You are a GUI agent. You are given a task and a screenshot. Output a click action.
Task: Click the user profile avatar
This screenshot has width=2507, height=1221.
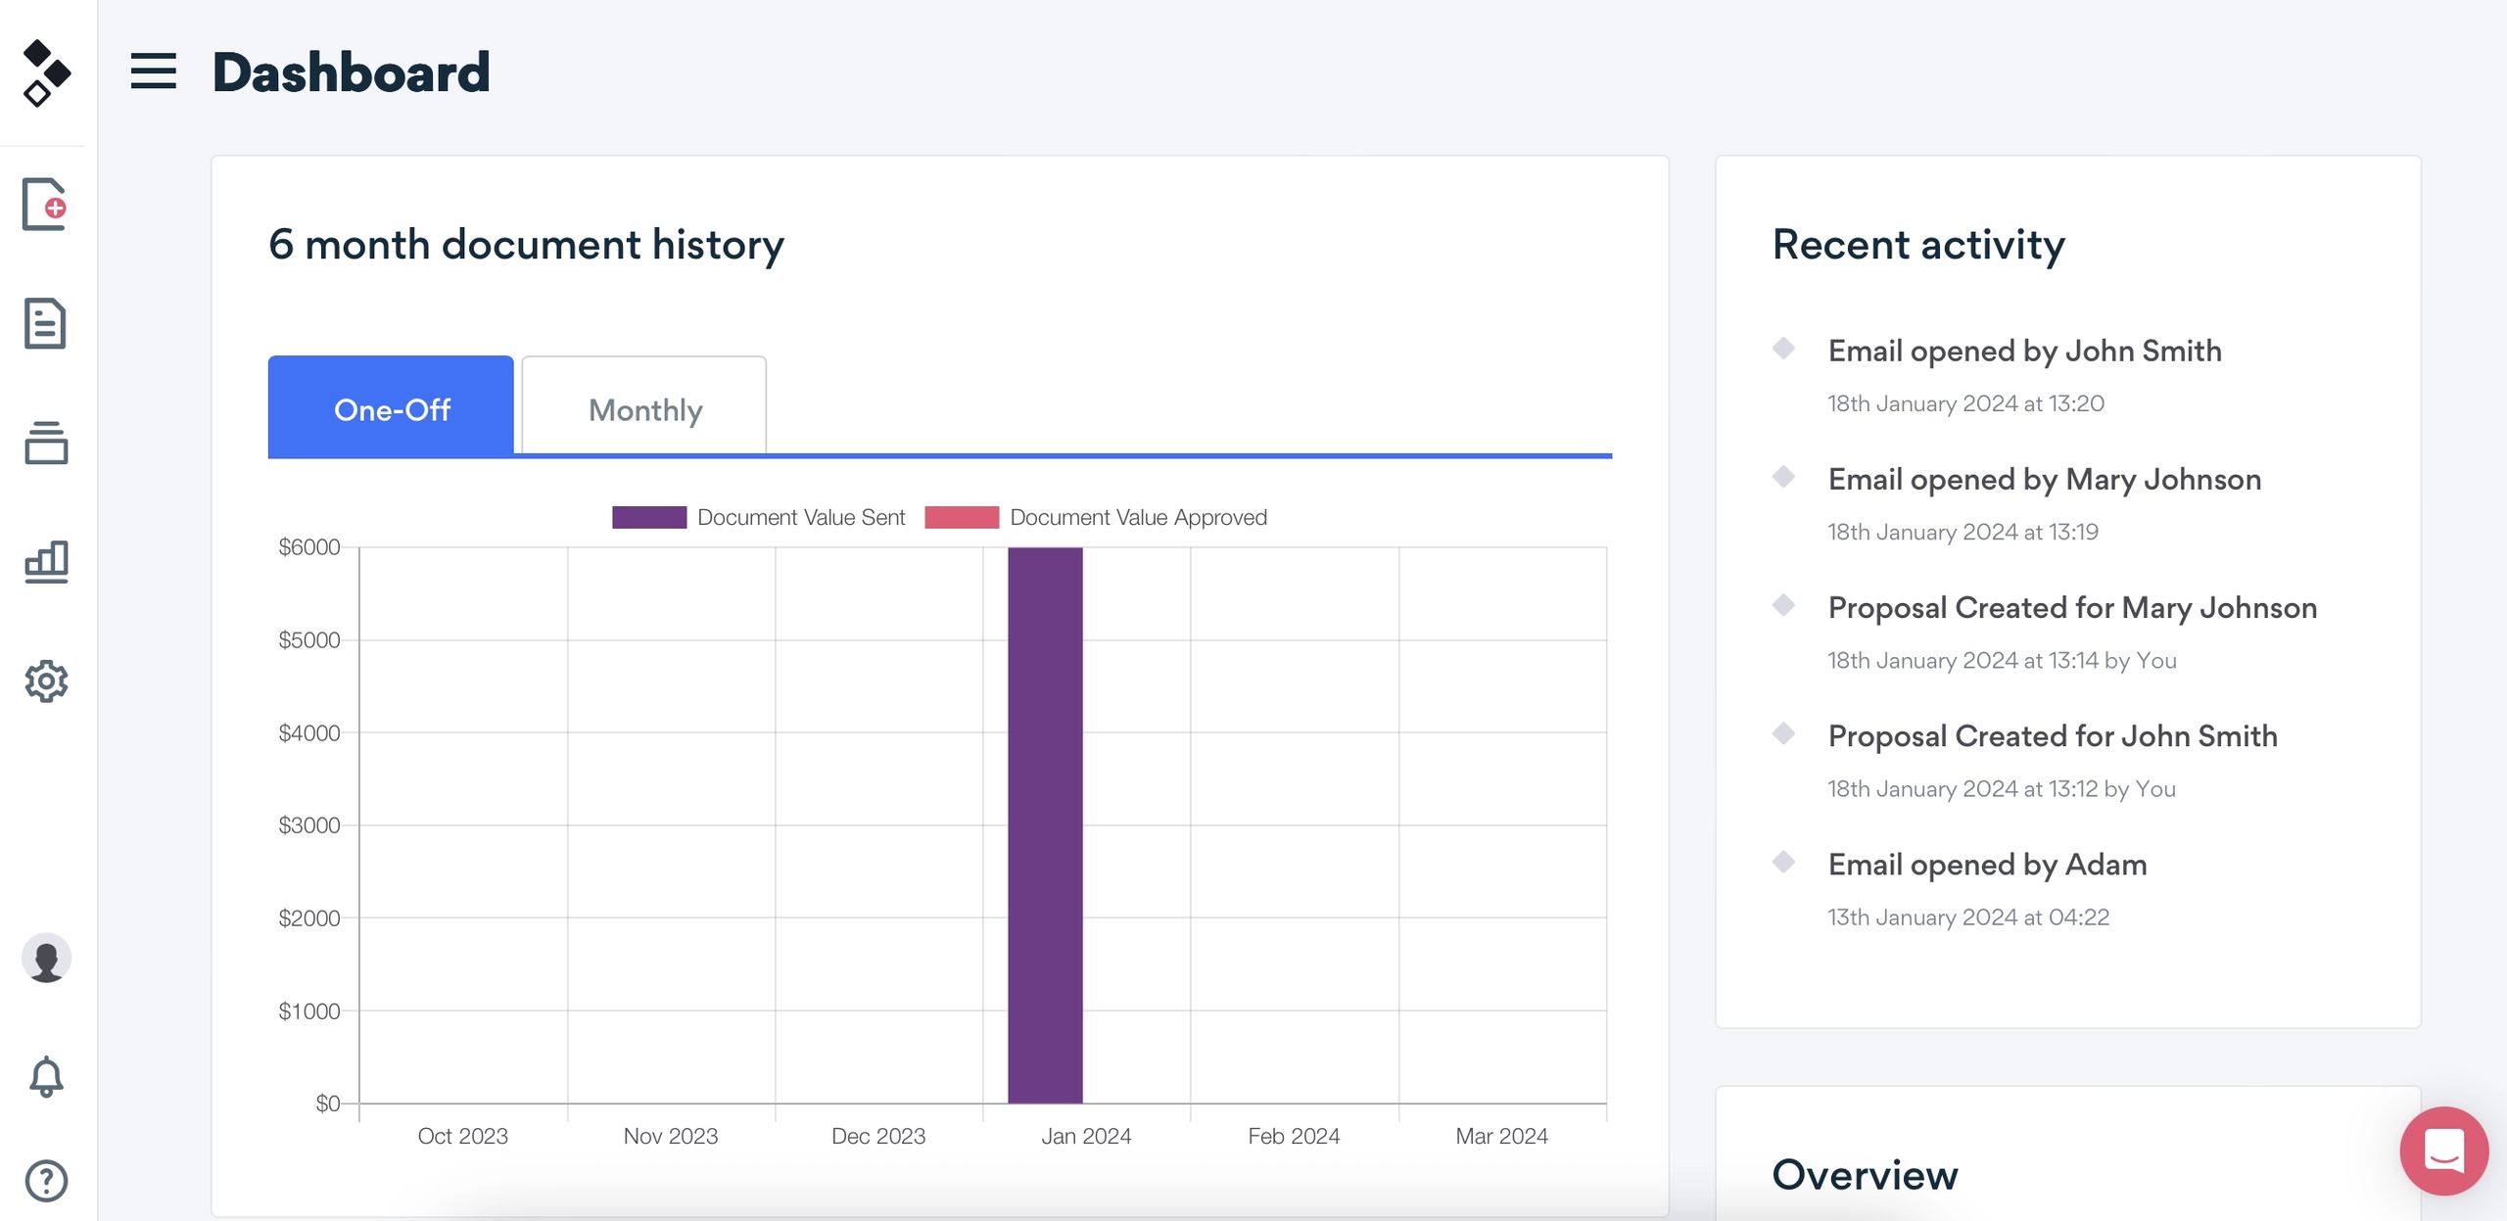[x=46, y=959]
